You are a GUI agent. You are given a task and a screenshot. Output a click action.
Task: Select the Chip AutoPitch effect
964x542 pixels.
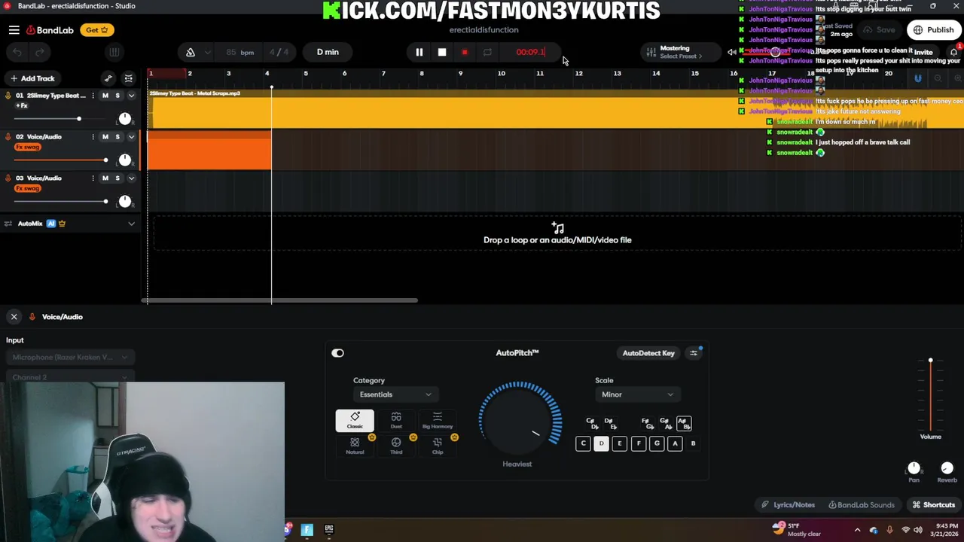coord(438,446)
